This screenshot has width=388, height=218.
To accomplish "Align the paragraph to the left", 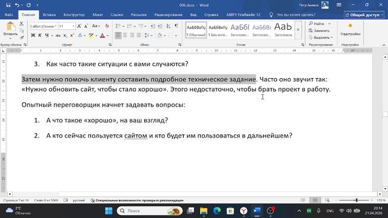I will (118, 36).
